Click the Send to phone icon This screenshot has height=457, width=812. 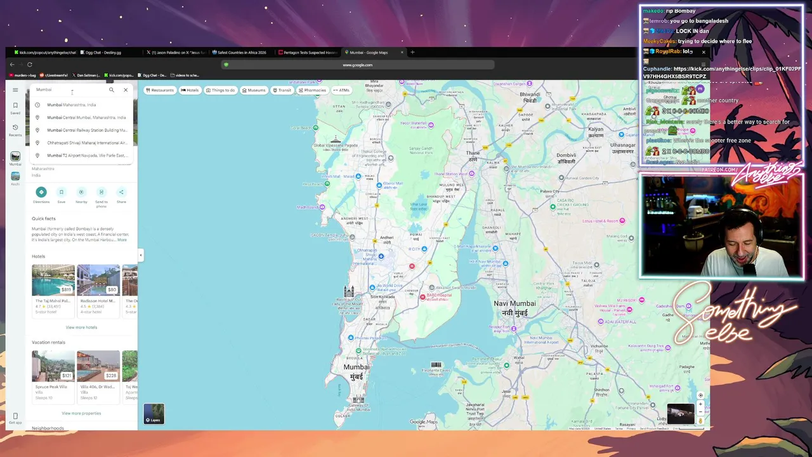coord(101,192)
